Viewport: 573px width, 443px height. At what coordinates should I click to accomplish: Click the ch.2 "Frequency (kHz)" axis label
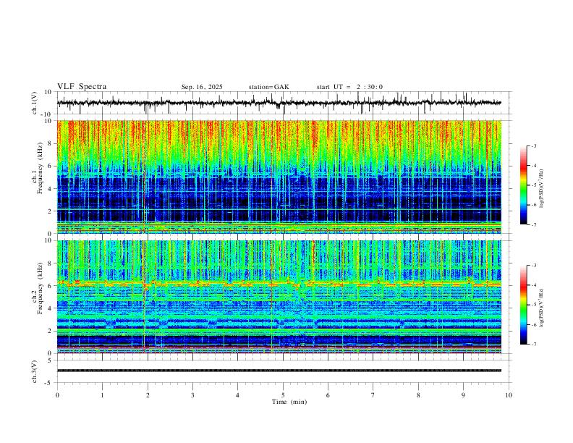[40, 288]
